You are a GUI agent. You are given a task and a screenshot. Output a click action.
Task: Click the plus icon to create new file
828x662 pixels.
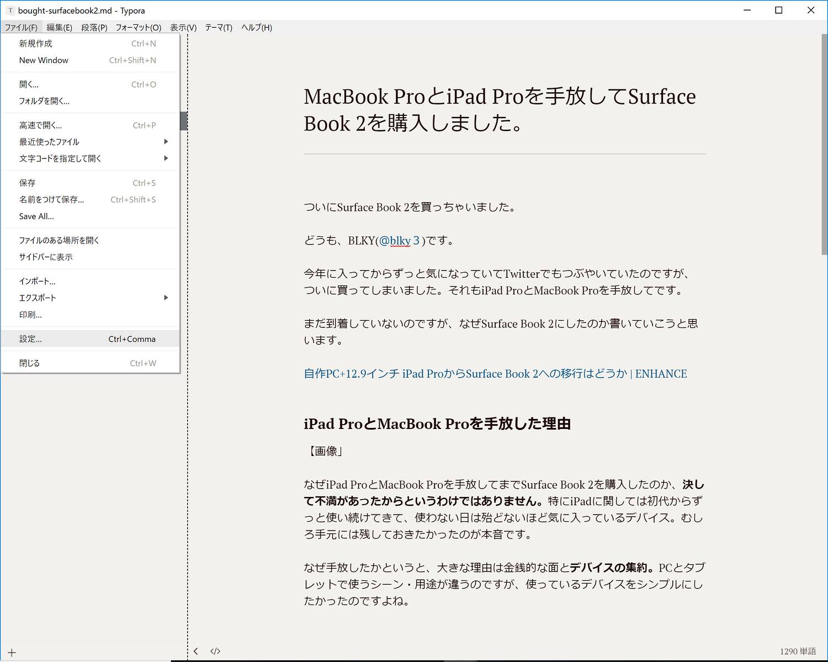(x=12, y=653)
